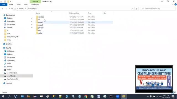Open the File menu tab
The height and width of the screenshot is (99, 177).
point(4,4)
